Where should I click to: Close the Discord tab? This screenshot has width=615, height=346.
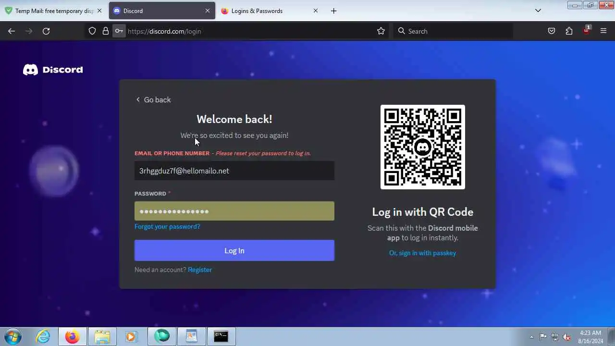click(x=208, y=11)
